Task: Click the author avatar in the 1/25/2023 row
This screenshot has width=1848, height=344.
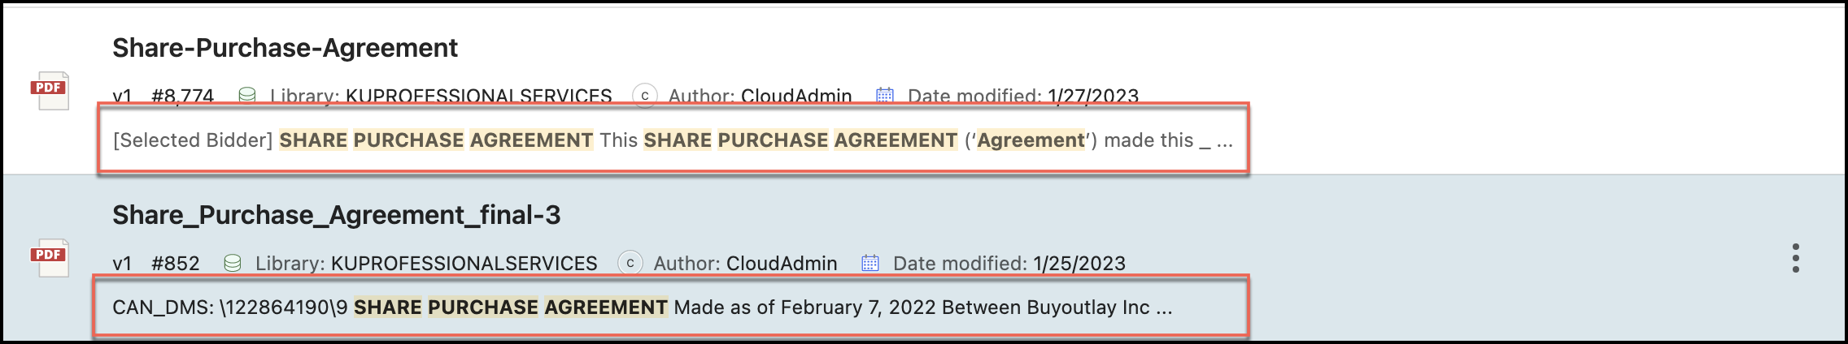Action: coord(630,263)
